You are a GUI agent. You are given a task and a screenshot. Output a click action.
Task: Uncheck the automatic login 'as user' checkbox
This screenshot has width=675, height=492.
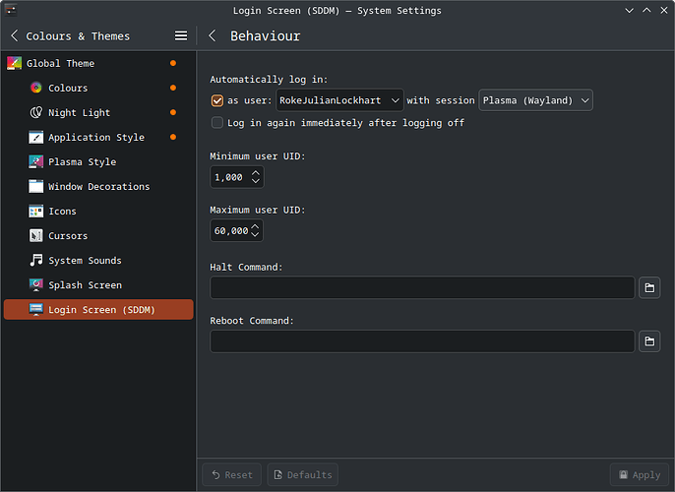point(217,100)
